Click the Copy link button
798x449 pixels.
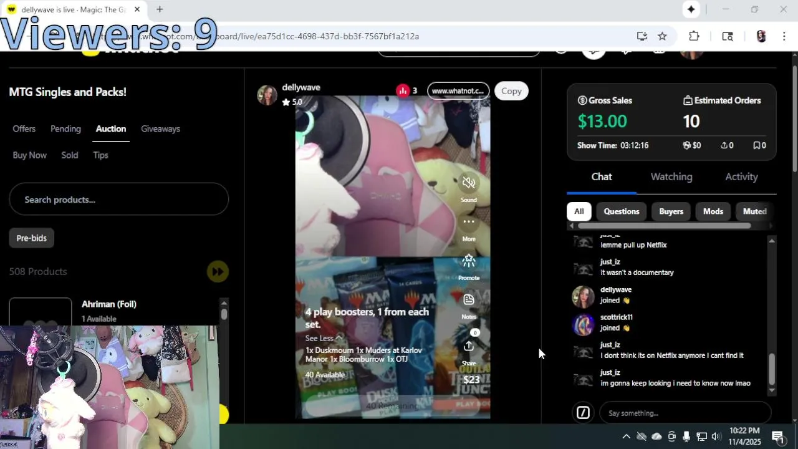(x=511, y=91)
